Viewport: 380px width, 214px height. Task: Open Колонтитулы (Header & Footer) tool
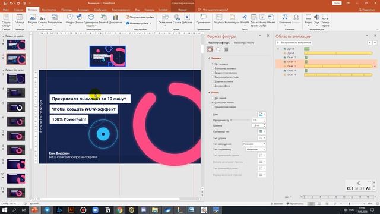pos(232,19)
